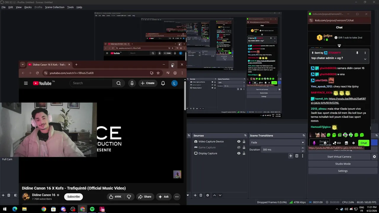Open transition properties three-dot menu
Viewport: 379px width, 213px height.
[x=302, y=156]
